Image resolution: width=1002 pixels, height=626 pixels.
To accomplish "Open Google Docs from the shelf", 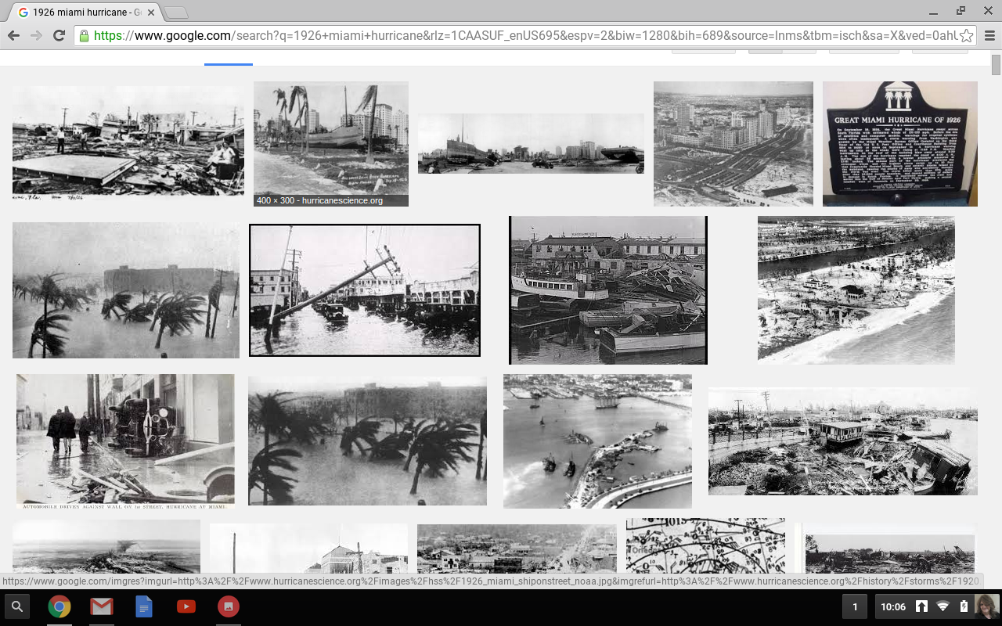I will pyautogui.click(x=144, y=606).
